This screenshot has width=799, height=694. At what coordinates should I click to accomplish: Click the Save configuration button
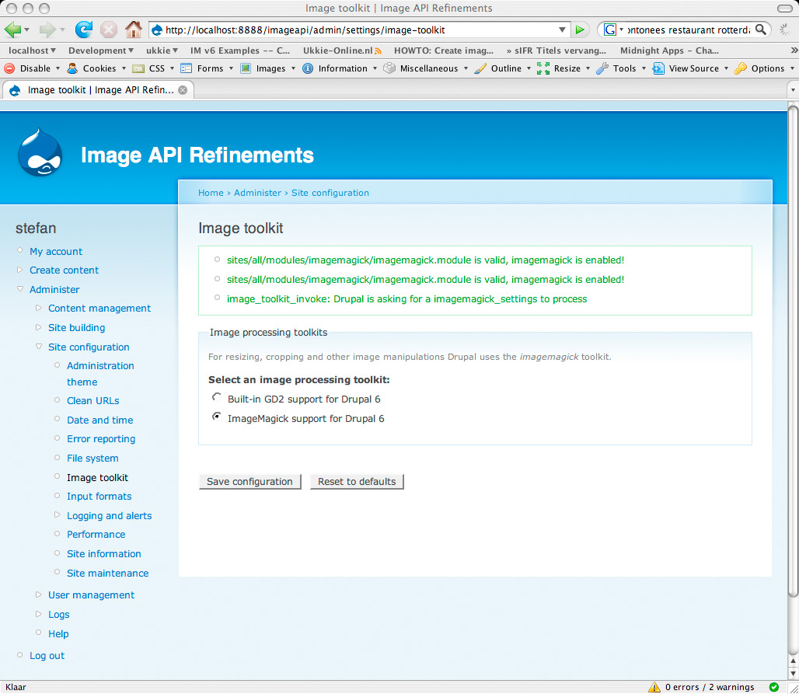249,481
